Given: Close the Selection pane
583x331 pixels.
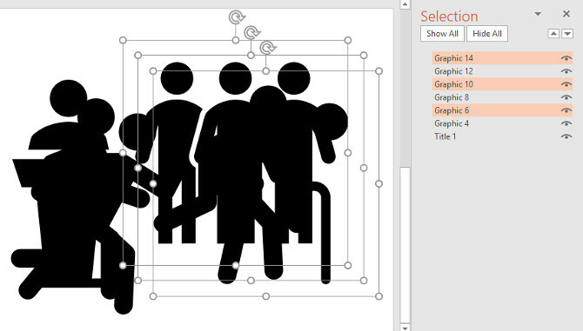Looking at the screenshot, I should pyautogui.click(x=566, y=14).
